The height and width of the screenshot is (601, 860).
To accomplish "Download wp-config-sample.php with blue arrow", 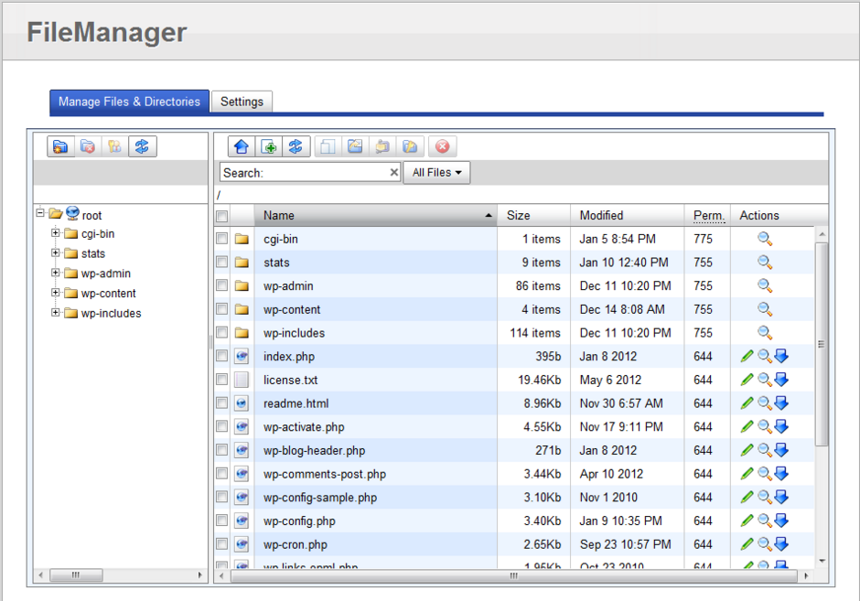I will click(x=781, y=498).
